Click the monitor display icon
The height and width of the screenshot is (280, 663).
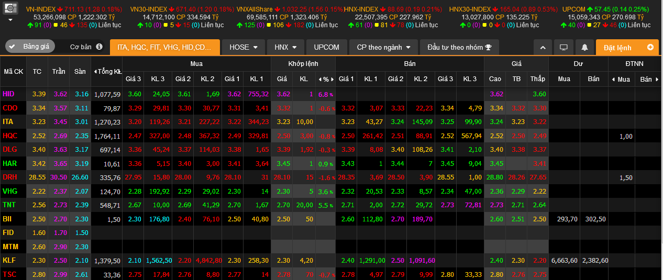click(563, 47)
